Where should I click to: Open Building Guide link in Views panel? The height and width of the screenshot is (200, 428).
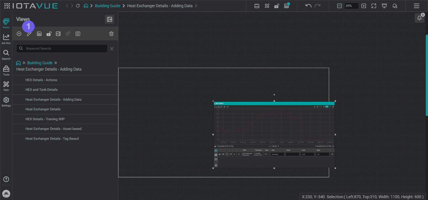[40, 63]
